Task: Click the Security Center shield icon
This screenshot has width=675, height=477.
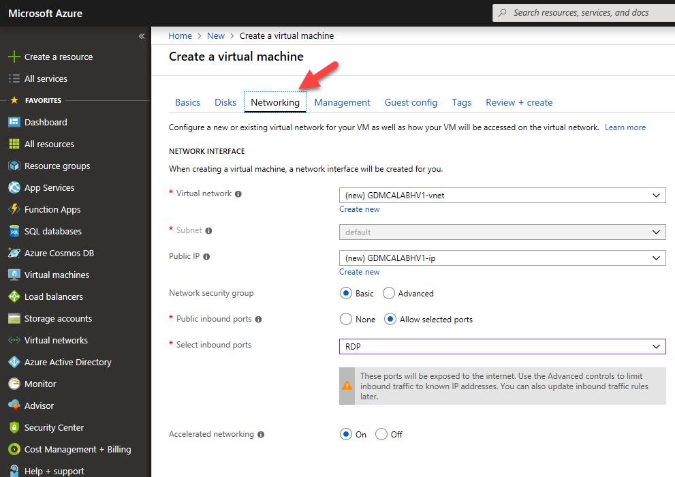Action: coord(14,427)
